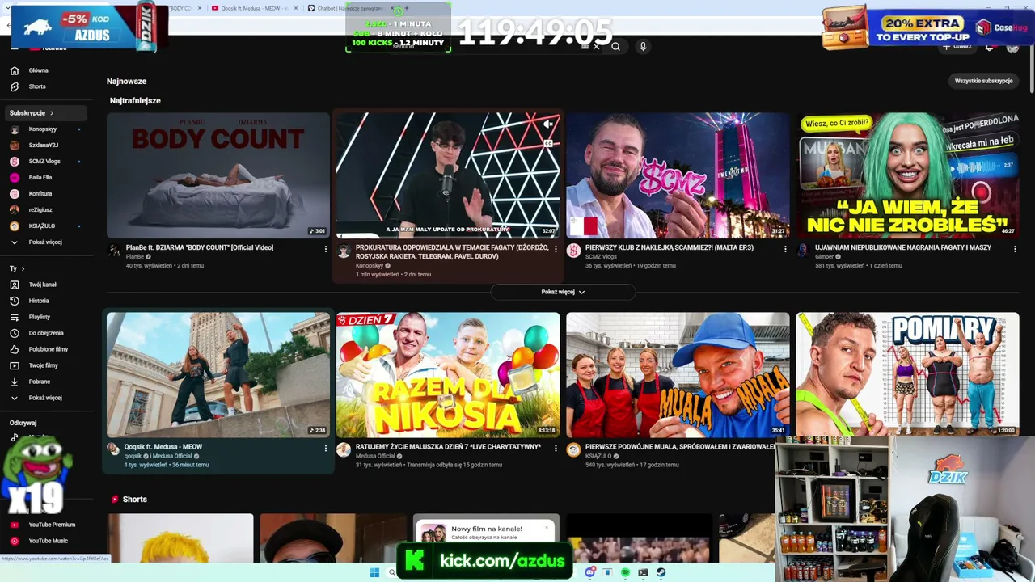Screen dimensions: 1035x582
Task: Open the PlanBe channel link under BODY COUNT
Action: [135, 256]
